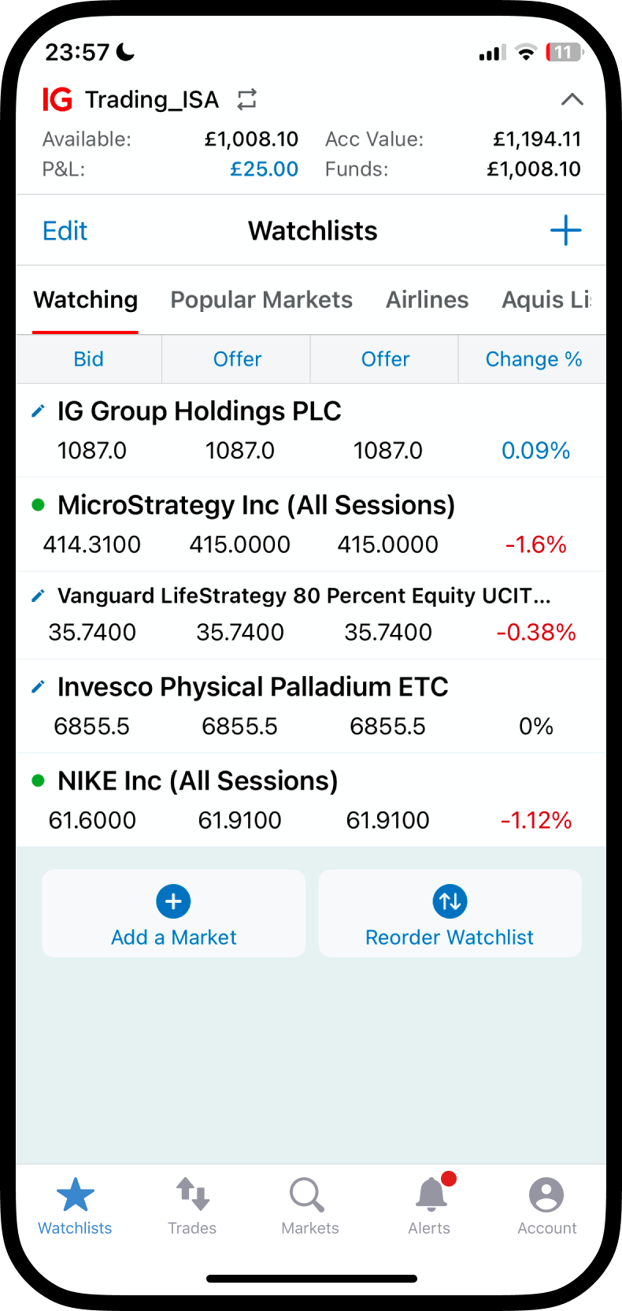Tap the plus icon to add watchlist

(x=565, y=231)
